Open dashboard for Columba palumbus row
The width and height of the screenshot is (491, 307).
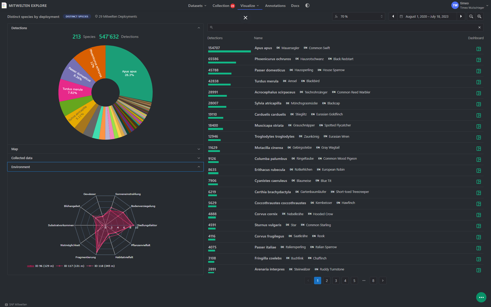point(479,160)
